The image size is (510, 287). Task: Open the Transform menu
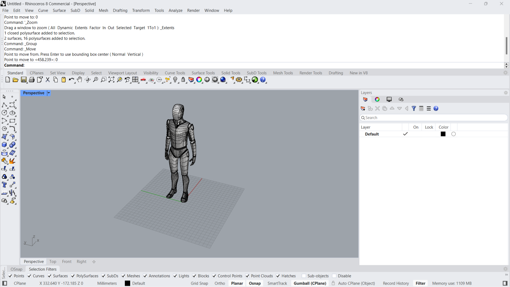coord(141,10)
